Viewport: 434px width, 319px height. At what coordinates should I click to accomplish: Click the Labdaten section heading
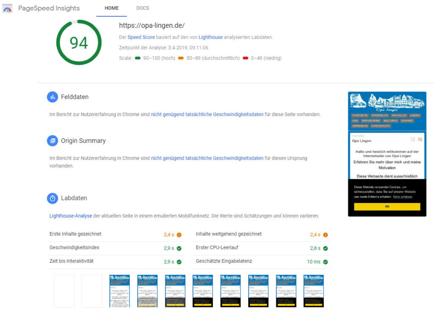click(x=74, y=198)
